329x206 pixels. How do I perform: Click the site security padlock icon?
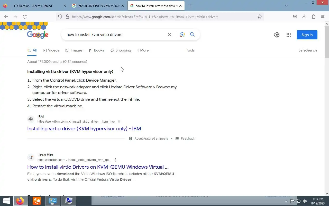coord(67,17)
